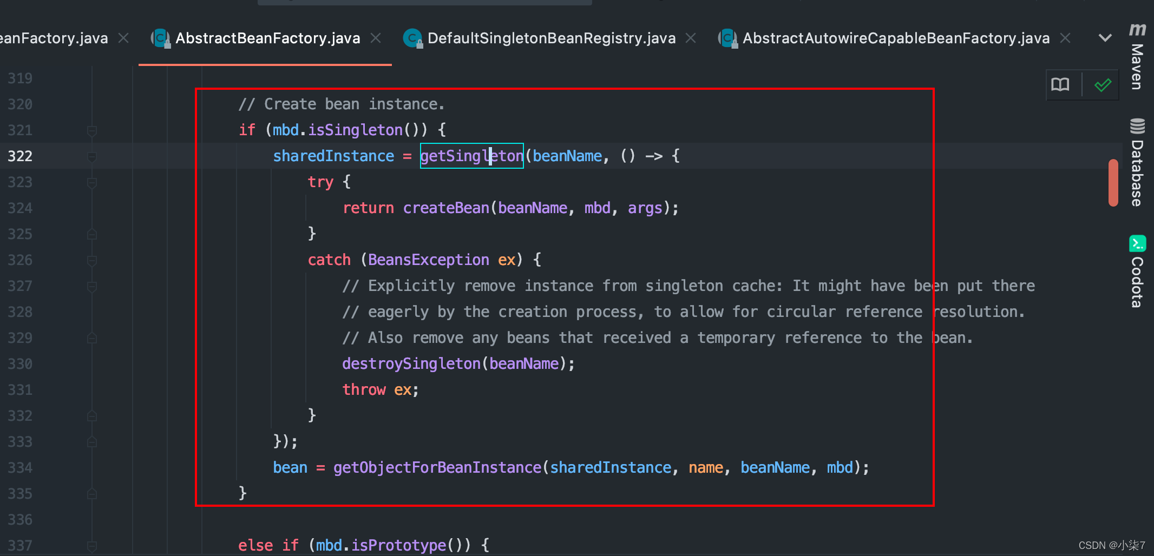
Task: Click getObjectForBeanInstance method call
Action: (x=437, y=468)
